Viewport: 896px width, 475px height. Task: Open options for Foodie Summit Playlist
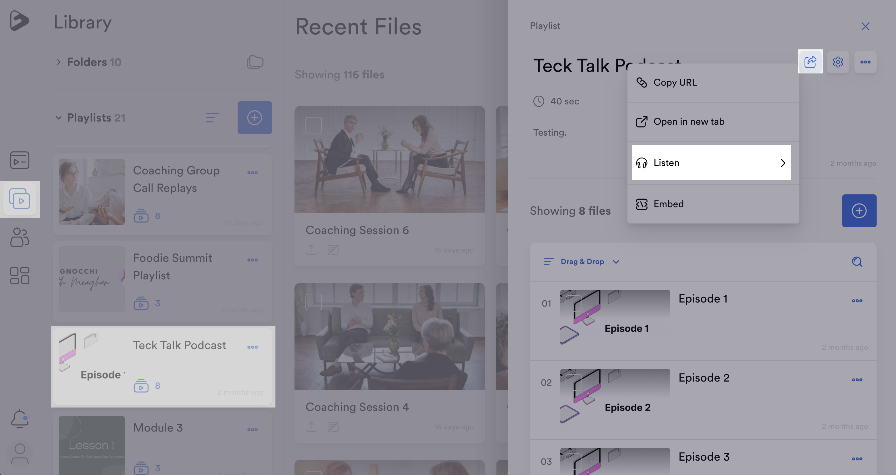pos(253,260)
